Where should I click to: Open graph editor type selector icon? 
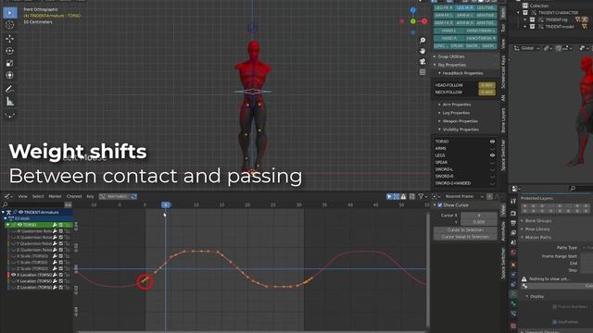[8, 196]
